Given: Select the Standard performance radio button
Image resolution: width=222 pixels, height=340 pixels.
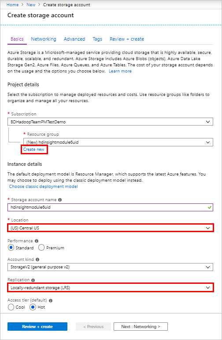Looking at the screenshot, I should pos(11,248).
